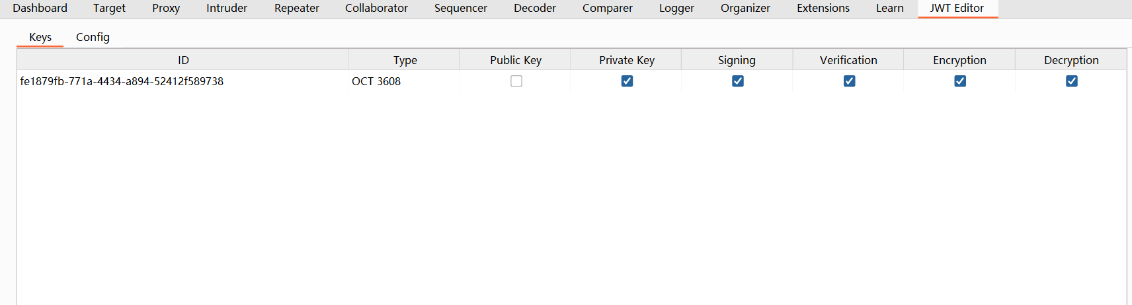Select the OCT 3608 type cell
The width and height of the screenshot is (1132, 305).
pos(376,81)
